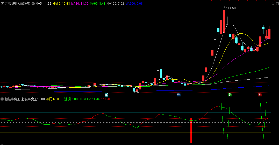Click the 6.08 lowest price label
The image size is (279, 145).
point(140,92)
